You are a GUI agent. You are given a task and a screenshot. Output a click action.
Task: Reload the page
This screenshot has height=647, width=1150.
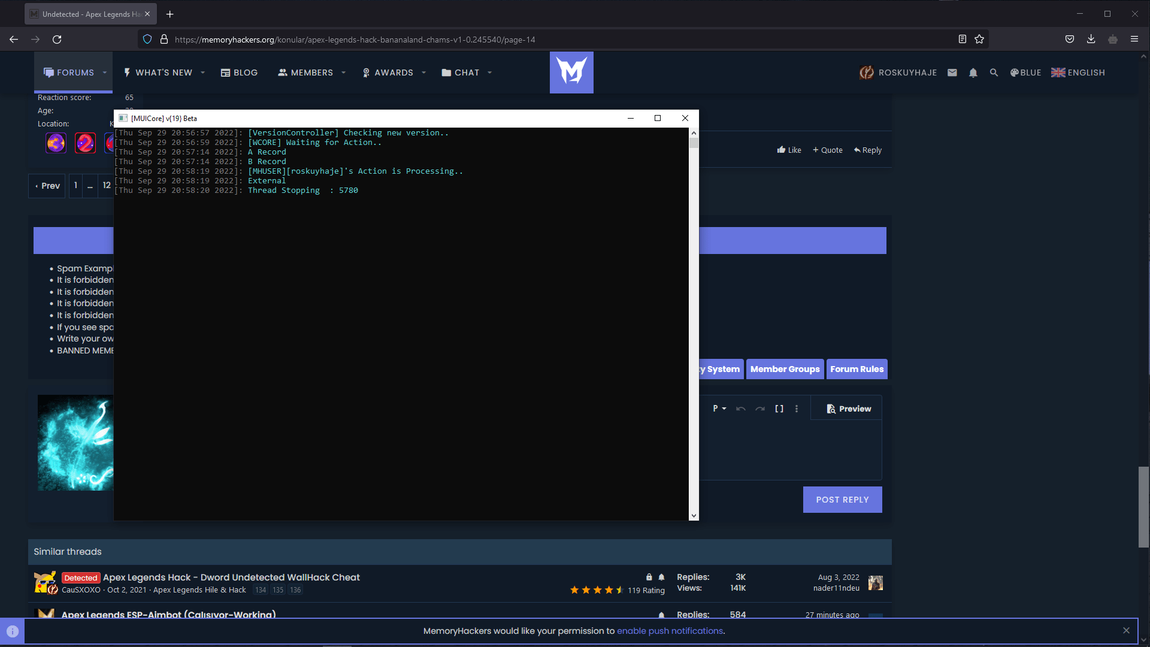(x=57, y=39)
